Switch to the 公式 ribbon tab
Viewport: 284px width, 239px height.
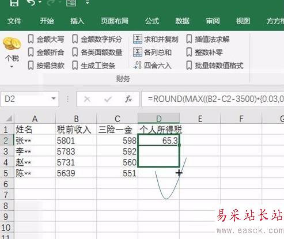tap(152, 21)
